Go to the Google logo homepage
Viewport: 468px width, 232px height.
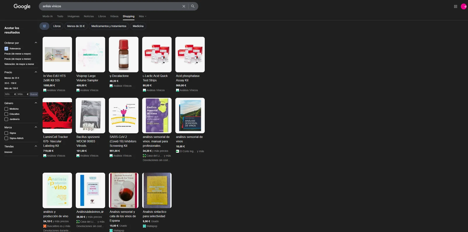pos(22,6)
